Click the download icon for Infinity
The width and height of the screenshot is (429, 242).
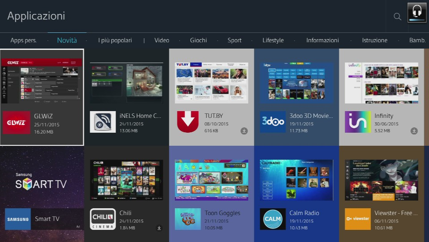(414, 131)
